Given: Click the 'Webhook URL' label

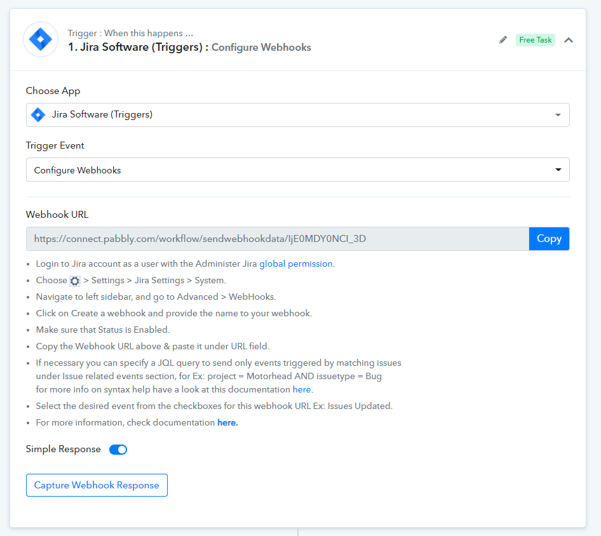Looking at the screenshot, I should click(x=57, y=215).
